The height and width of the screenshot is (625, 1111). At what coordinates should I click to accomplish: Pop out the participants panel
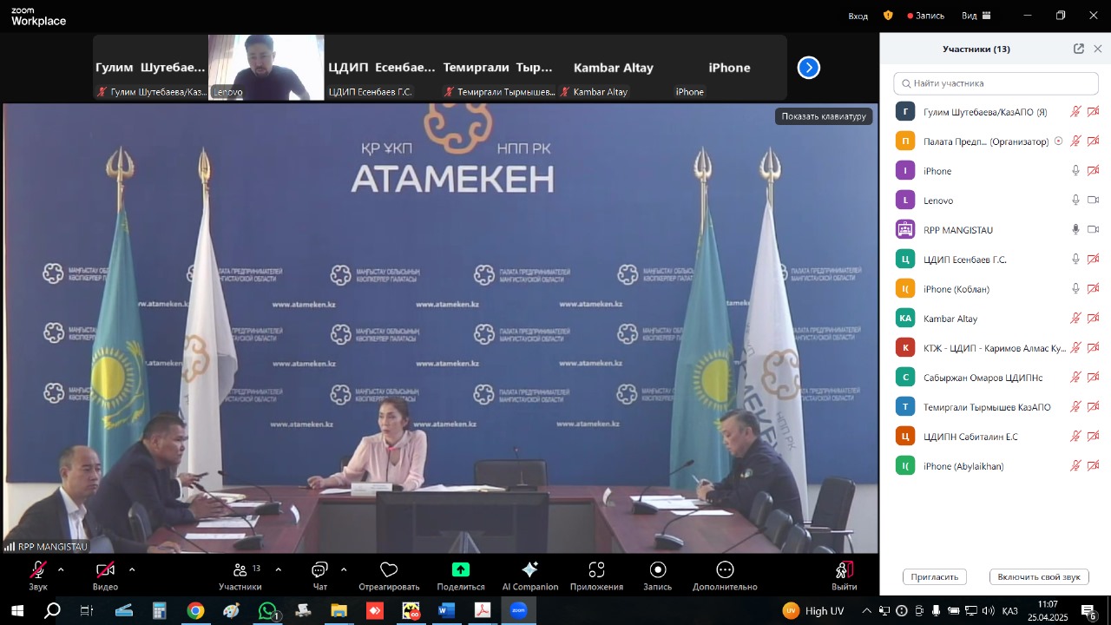[x=1079, y=49]
